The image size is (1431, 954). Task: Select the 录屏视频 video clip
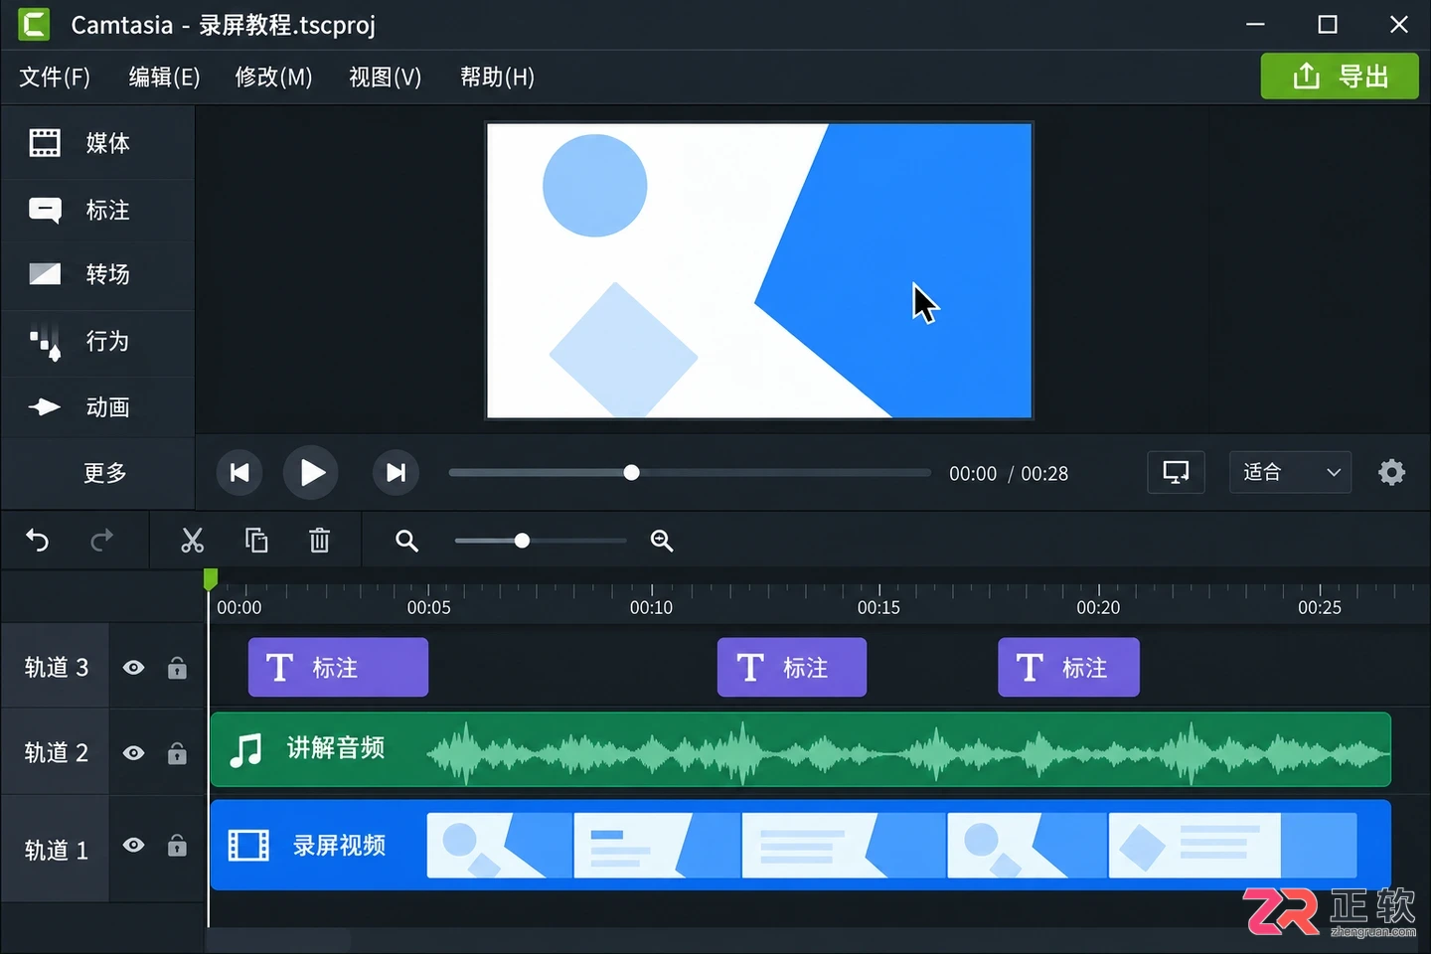pyautogui.click(x=800, y=845)
